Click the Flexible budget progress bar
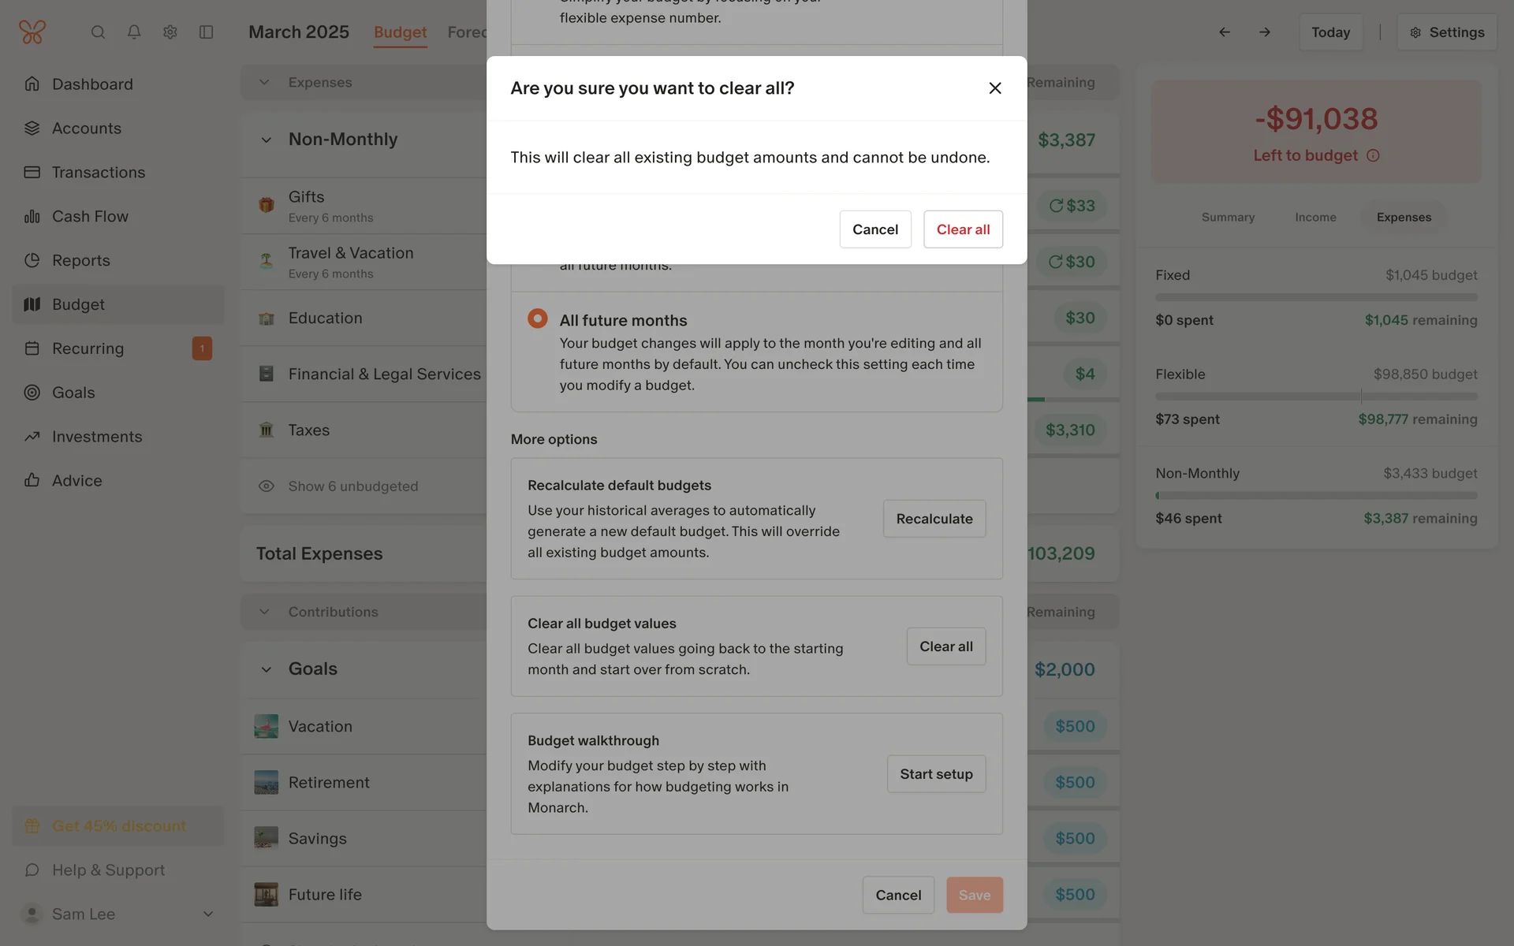 point(1316,397)
